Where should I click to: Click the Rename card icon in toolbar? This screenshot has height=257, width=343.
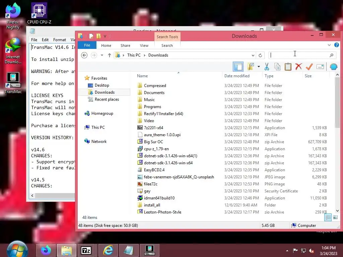(320, 67)
